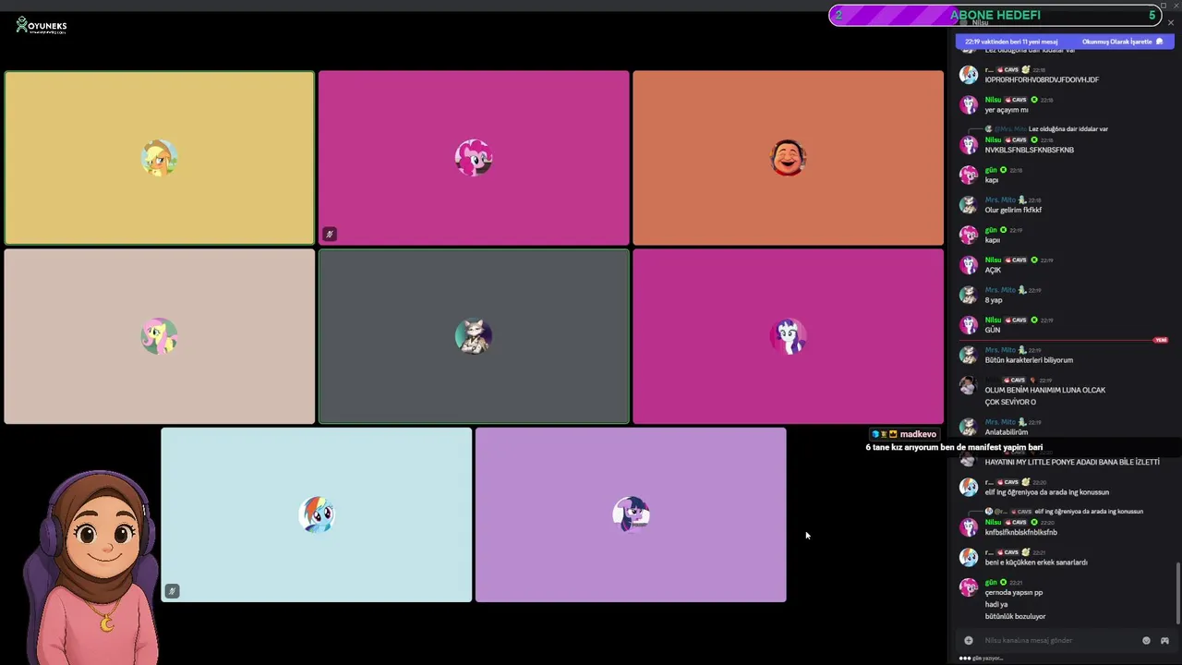
Task: Click the dinosaur emoji badge above 'Olur gelirim fkfkkf'
Action: (x=1022, y=199)
